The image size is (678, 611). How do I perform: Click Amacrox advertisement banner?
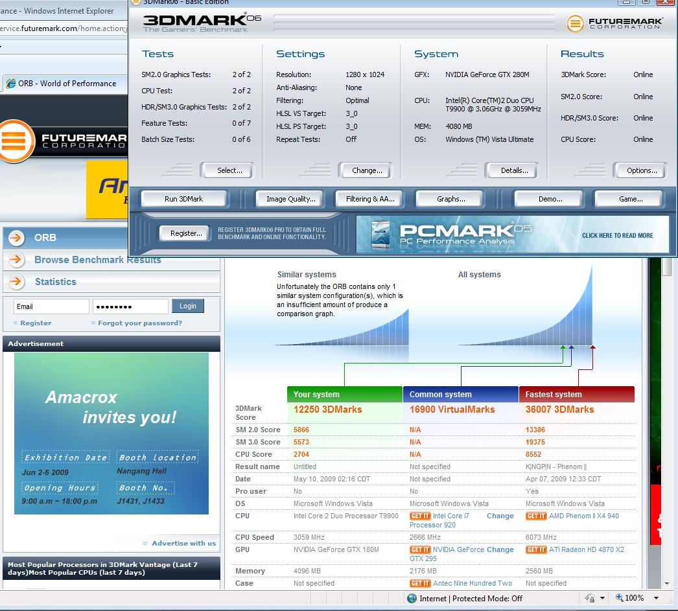pos(111,433)
